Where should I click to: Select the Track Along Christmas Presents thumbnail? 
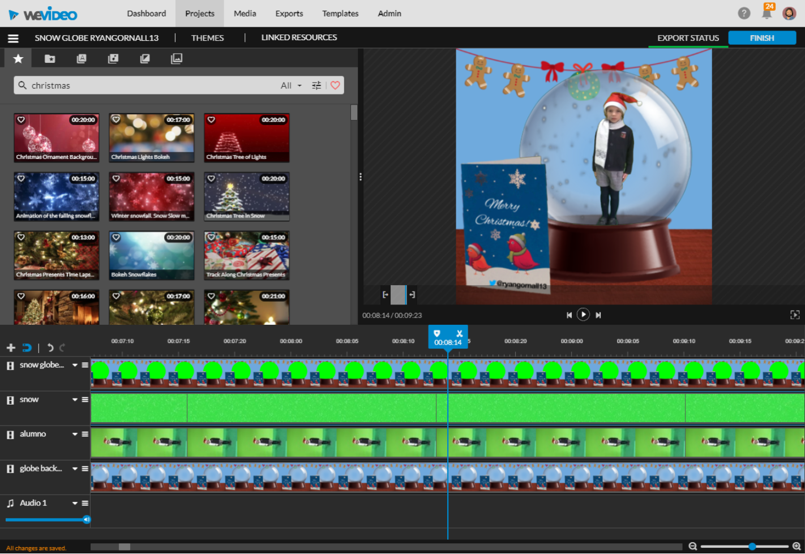tap(247, 255)
